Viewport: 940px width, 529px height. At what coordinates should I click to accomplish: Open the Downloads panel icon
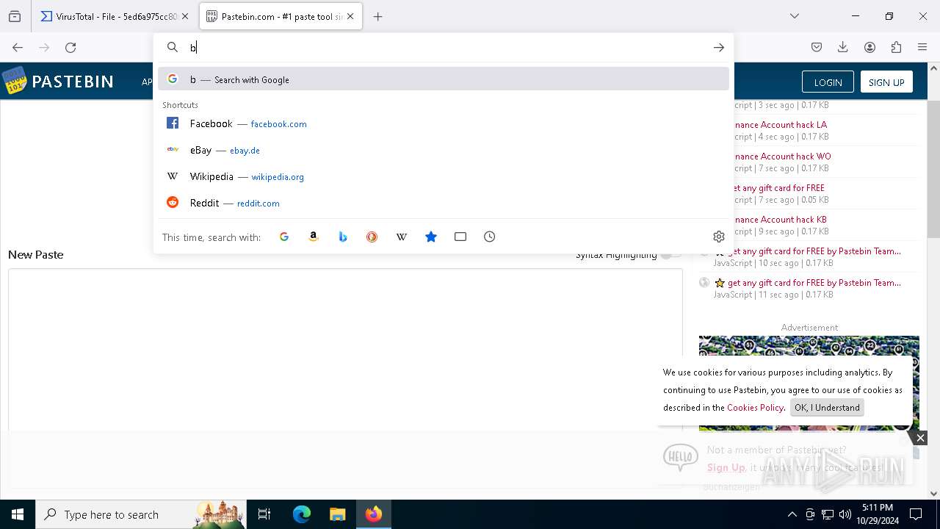pyautogui.click(x=843, y=47)
